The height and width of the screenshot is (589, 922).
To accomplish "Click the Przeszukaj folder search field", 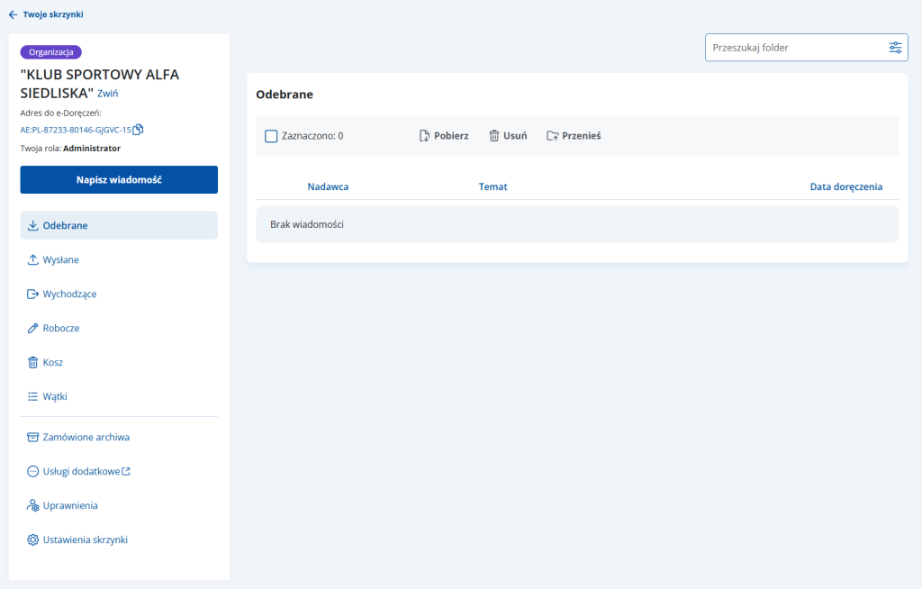I will tap(792, 48).
